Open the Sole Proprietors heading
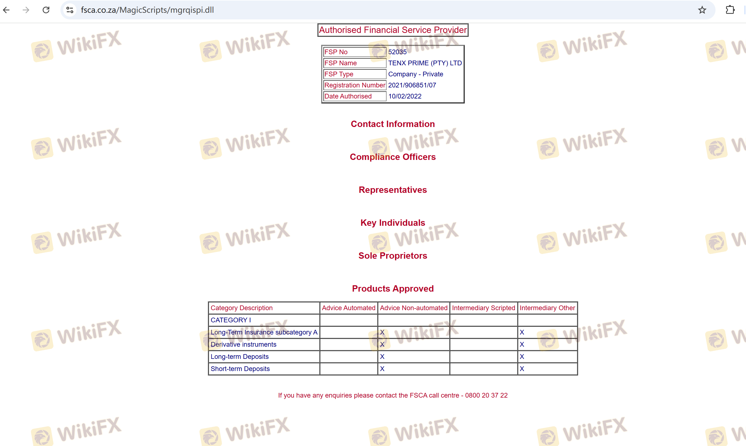Screen dimensions: 746x446 tap(392, 255)
